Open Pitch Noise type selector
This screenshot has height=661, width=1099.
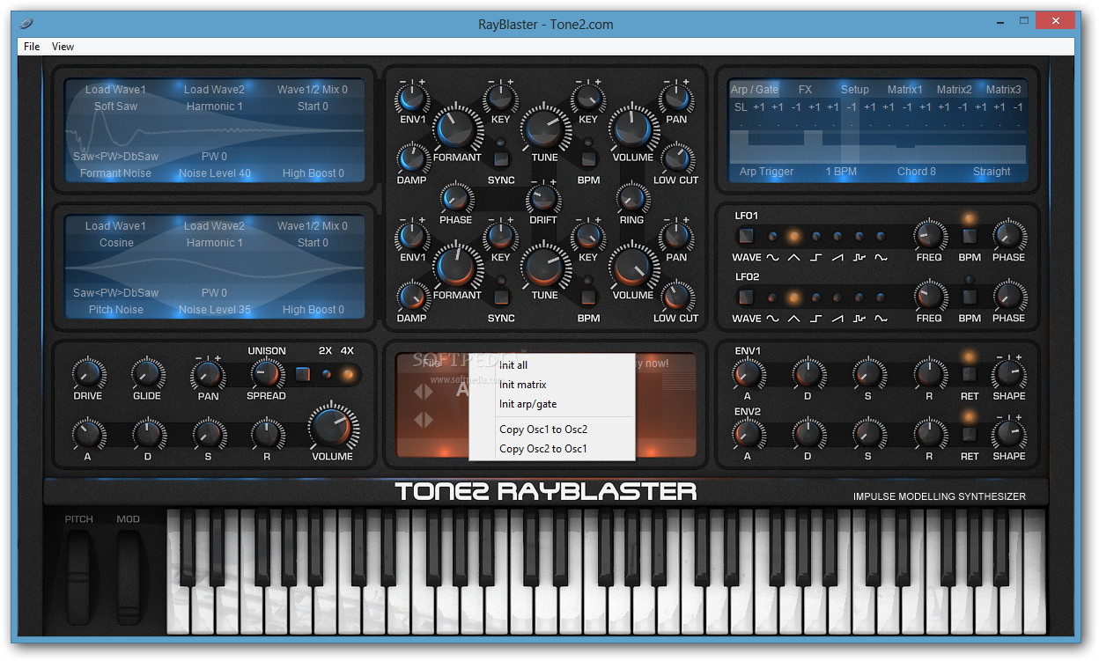point(115,310)
